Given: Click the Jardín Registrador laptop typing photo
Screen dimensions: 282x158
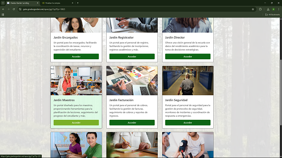Looking at the screenshot, I should [x=132, y=25].
